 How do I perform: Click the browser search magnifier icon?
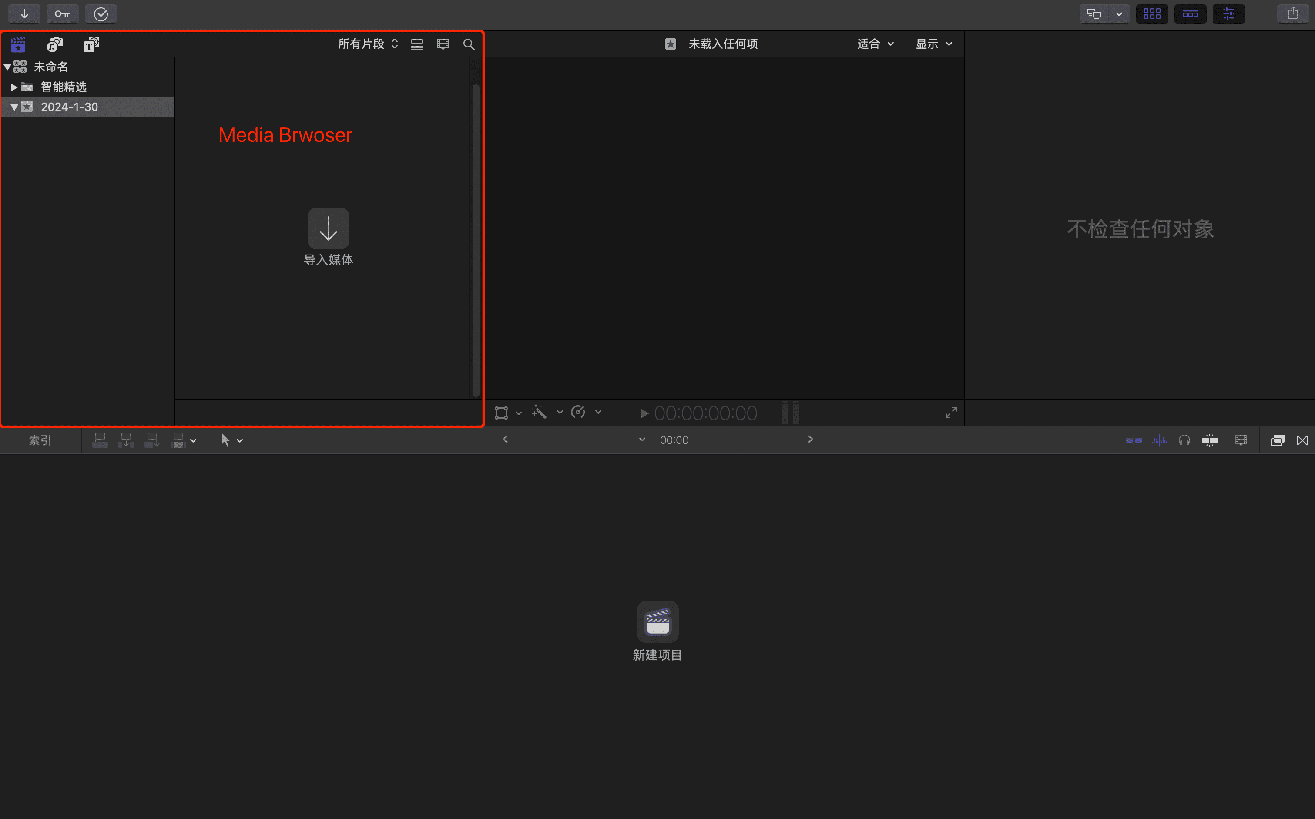click(x=469, y=44)
